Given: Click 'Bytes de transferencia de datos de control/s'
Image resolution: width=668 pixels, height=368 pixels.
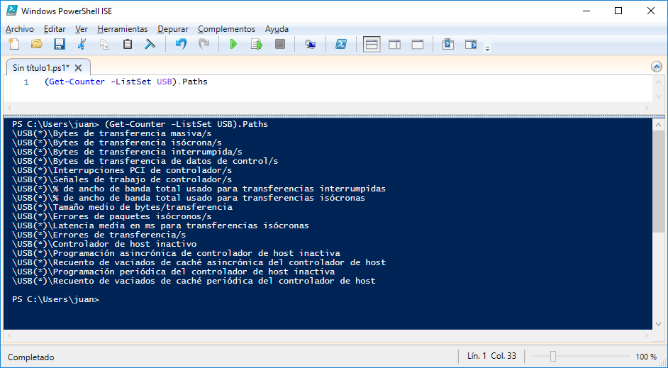Looking at the screenshot, I should pyautogui.click(x=145, y=161).
